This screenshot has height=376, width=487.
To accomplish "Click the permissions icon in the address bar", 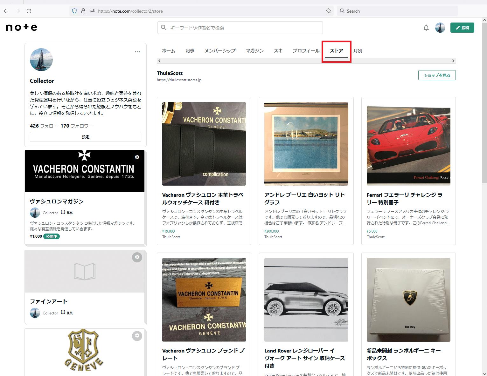I will (92, 11).
